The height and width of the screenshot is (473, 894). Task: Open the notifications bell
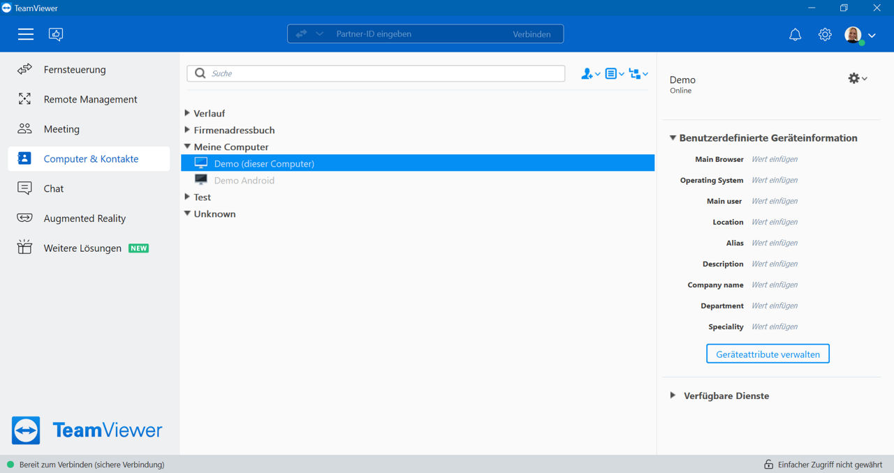tap(795, 34)
